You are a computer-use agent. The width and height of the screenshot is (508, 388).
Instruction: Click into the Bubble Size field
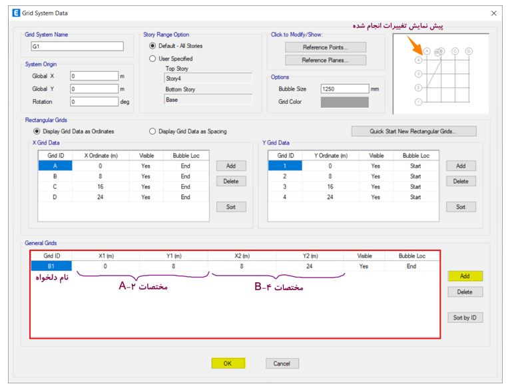click(345, 89)
